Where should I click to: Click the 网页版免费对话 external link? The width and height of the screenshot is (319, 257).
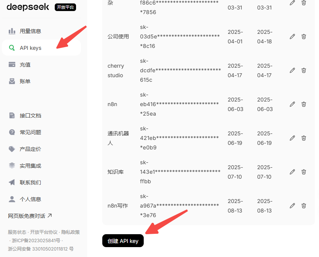30,216
